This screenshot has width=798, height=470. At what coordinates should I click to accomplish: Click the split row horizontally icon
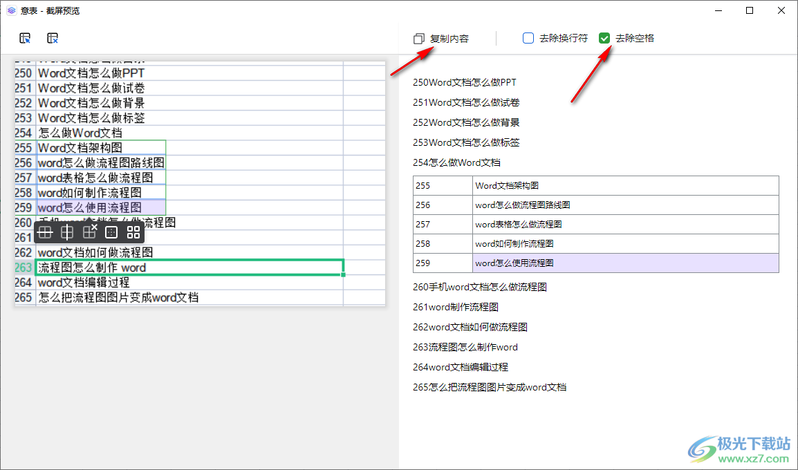coord(46,232)
